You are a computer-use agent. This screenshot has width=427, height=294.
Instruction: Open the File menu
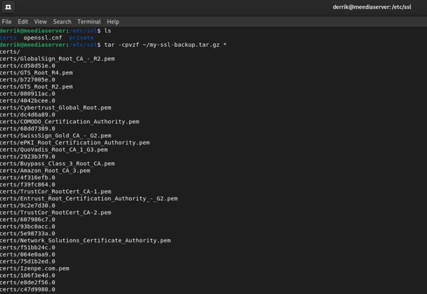pos(7,22)
